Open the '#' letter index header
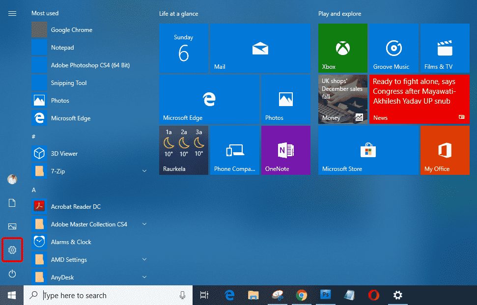The height and width of the screenshot is (305, 477). click(33, 137)
